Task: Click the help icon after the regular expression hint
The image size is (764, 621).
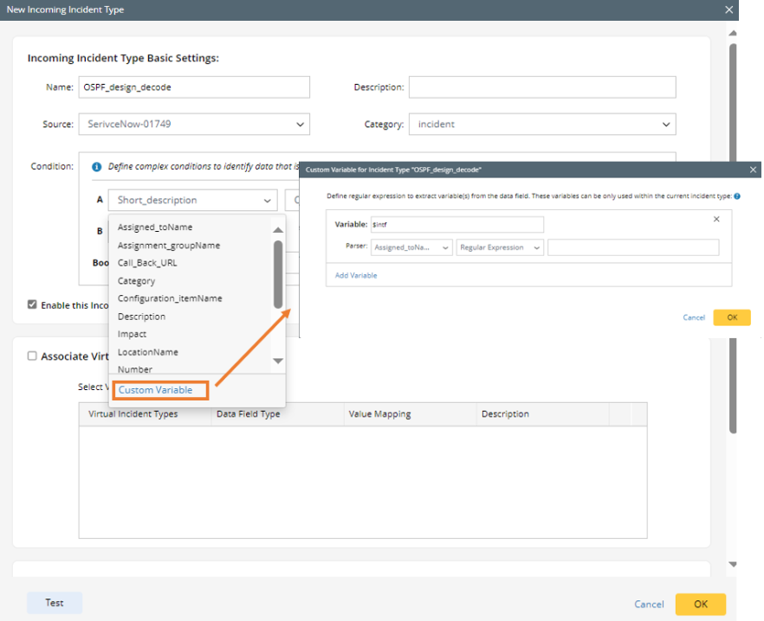Action: [737, 196]
